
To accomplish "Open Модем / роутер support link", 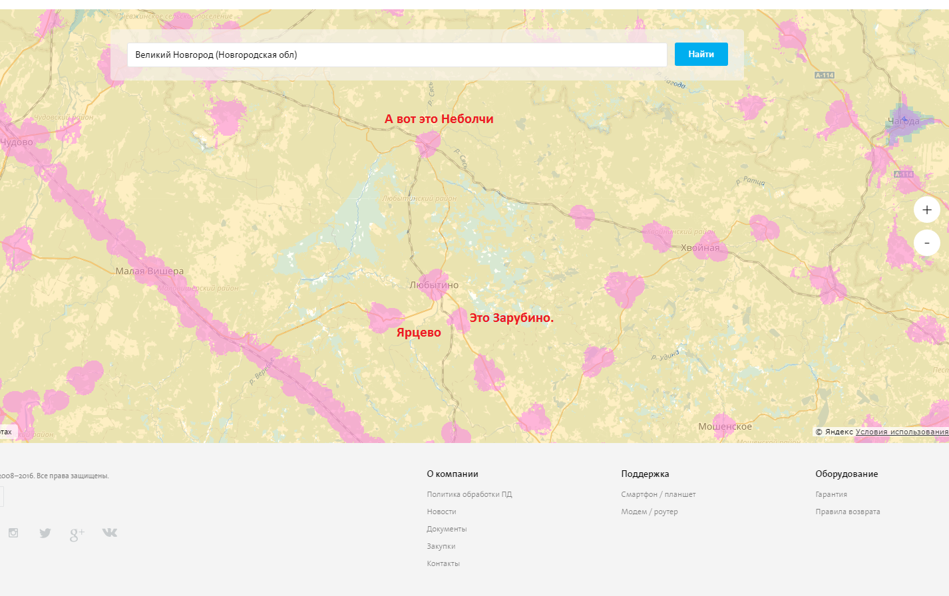I will (x=649, y=512).
